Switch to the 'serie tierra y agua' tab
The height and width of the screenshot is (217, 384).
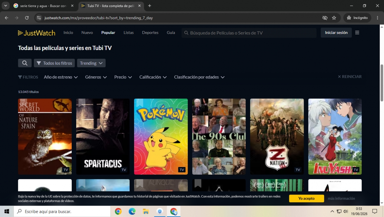pos(43,6)
